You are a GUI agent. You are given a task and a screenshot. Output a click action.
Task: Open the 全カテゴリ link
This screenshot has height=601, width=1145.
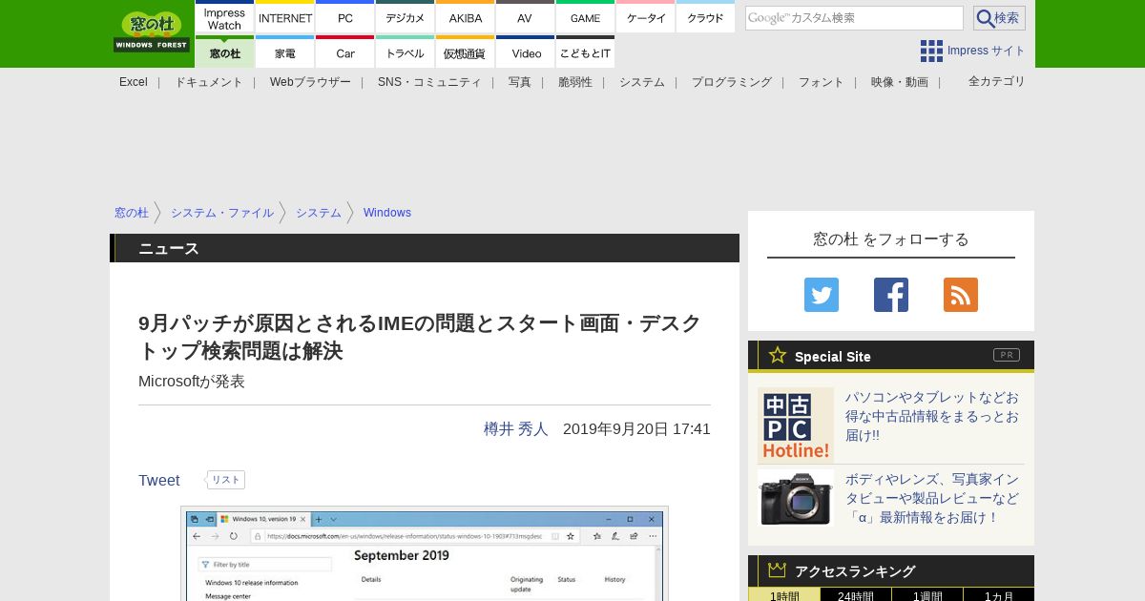point(997,81)
